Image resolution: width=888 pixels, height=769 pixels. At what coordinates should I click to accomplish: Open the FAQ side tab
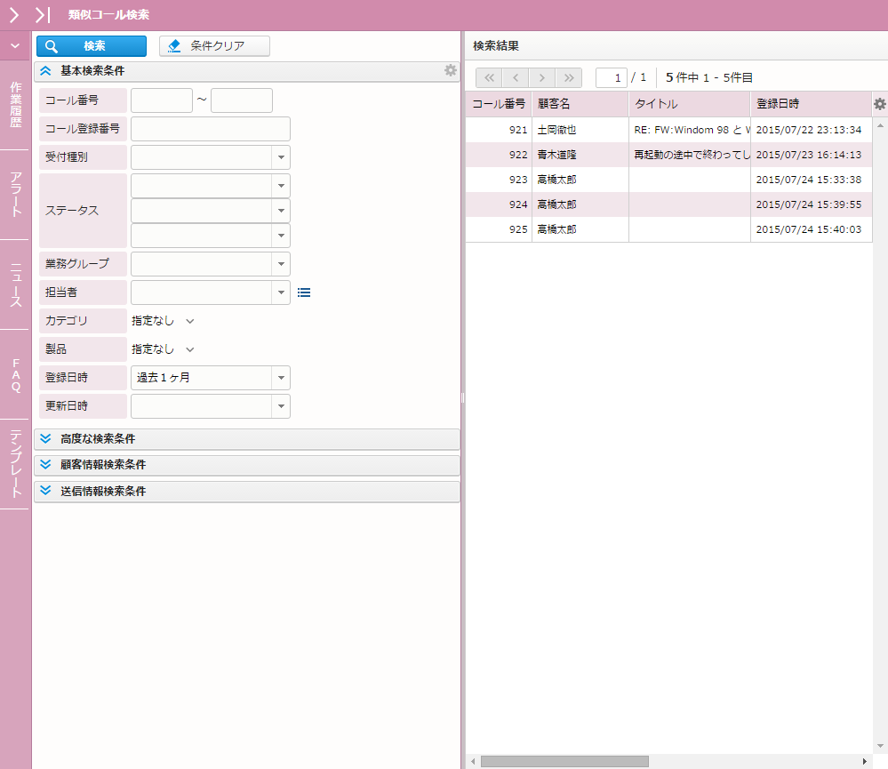pyautogui.click(x=15, y=374)
